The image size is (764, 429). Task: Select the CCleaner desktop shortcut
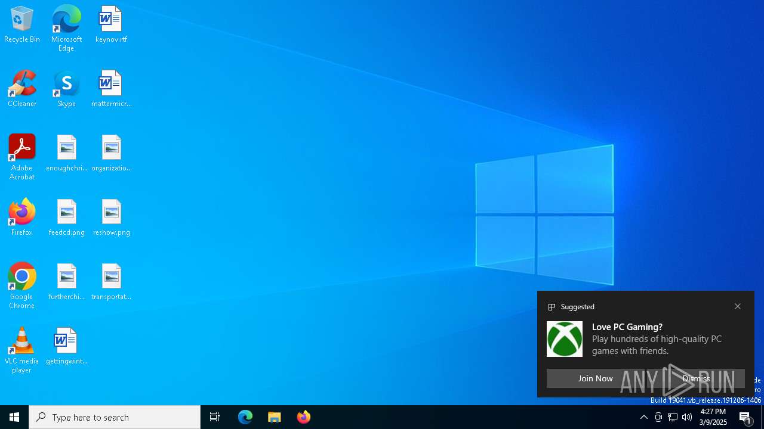(22, 89)
